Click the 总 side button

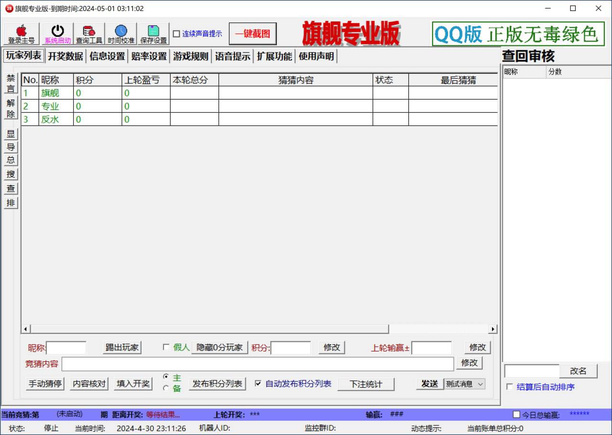(11, 160)
